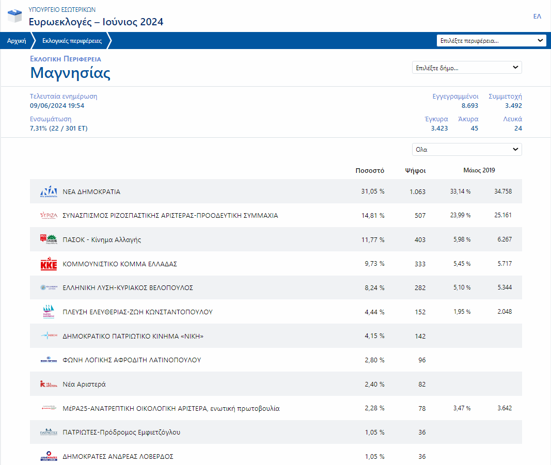
Task: Click the Εγγεγραμμένοι value 8.693
Action: tap(470, 106)
